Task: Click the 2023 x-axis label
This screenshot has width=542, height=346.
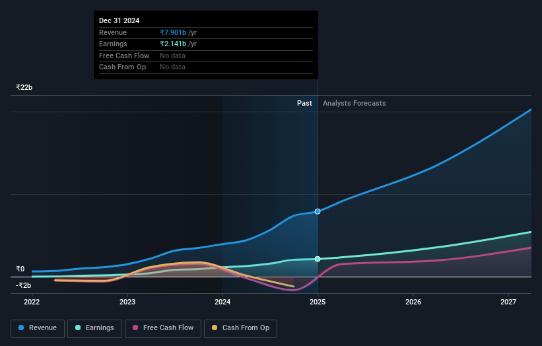Action: (x=127, y=302)
